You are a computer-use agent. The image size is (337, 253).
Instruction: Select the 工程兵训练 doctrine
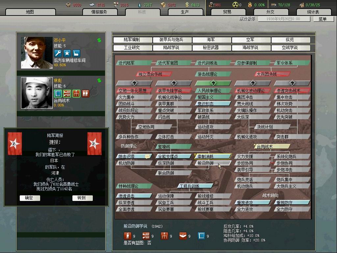tap(195, 186)
